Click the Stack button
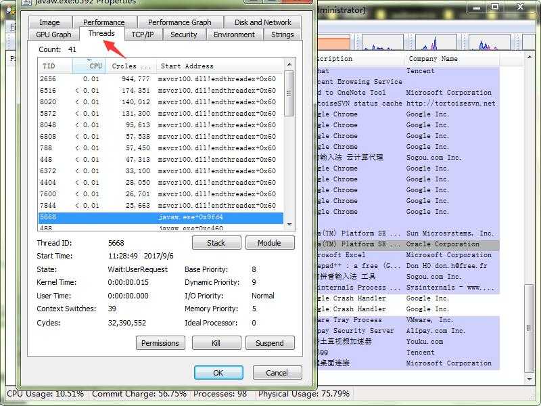Image resolution: width=541 pixels, height=406 pixels. click(x=216, y=243)
